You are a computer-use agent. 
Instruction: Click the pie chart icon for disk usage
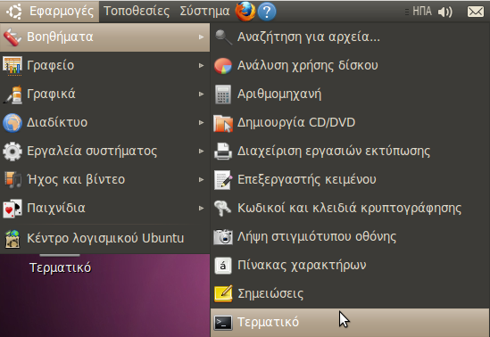click(x=223, y=66)
